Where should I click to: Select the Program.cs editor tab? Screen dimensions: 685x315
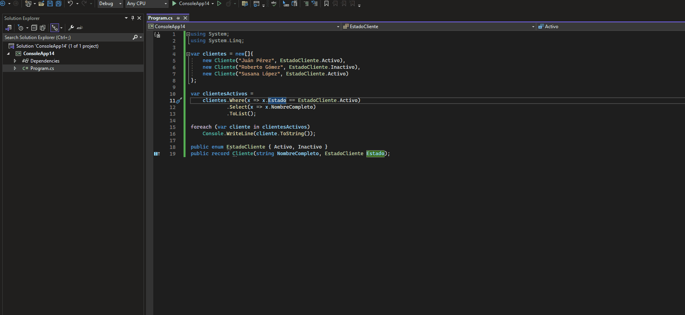[x=160, y=18]
